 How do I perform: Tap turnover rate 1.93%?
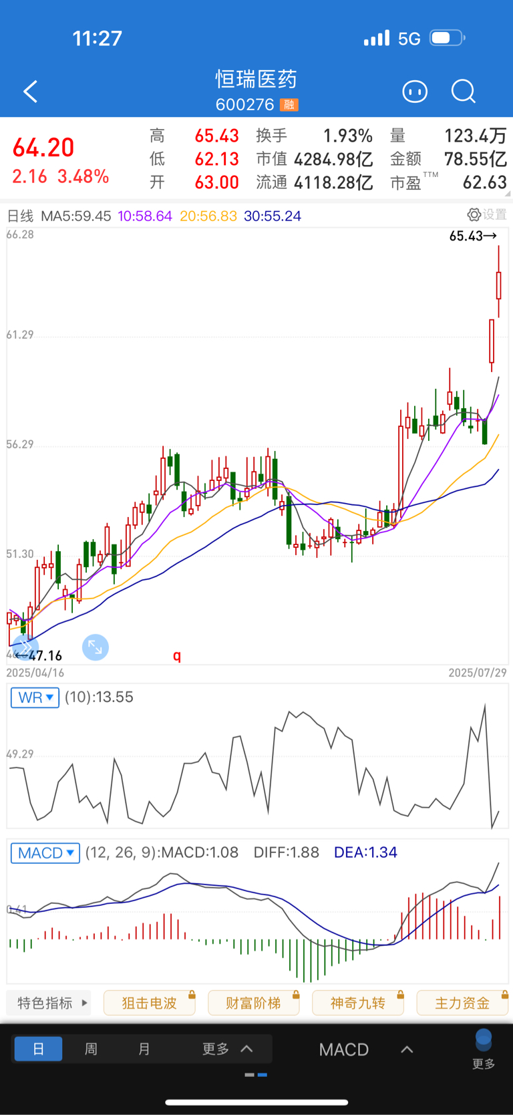pos(348,136)
